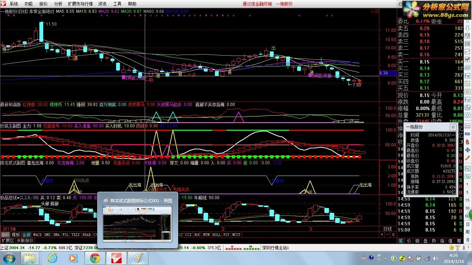Screen dimensions: 472x265
Task: Select the 周 period in right sidebar
Action: point(468,232)
